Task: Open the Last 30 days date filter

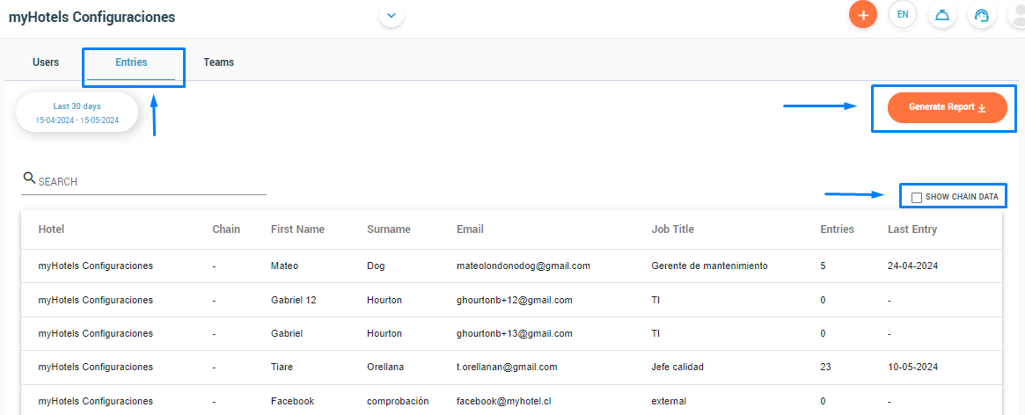Action: click(77, 113)
